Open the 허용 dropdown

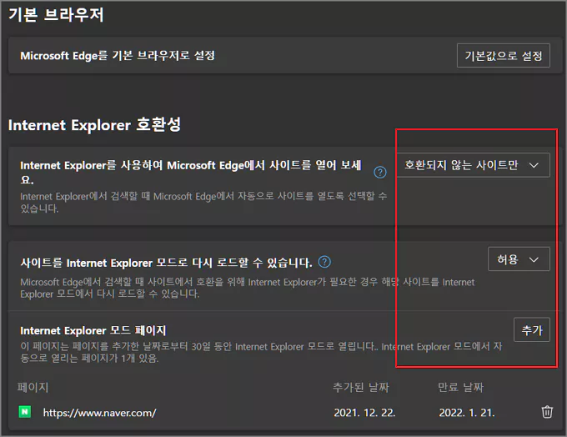(519, 259)
